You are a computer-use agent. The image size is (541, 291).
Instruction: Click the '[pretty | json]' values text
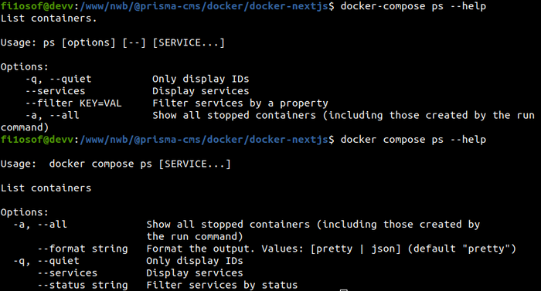point(356,249)
